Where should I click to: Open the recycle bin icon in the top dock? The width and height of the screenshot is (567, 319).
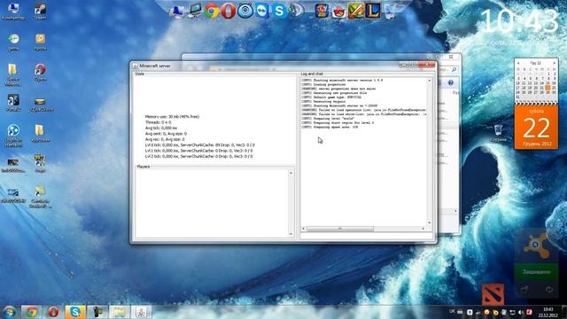390,12
